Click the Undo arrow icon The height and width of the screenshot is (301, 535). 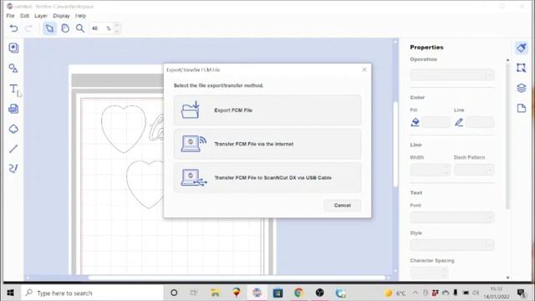click(13, 28)
